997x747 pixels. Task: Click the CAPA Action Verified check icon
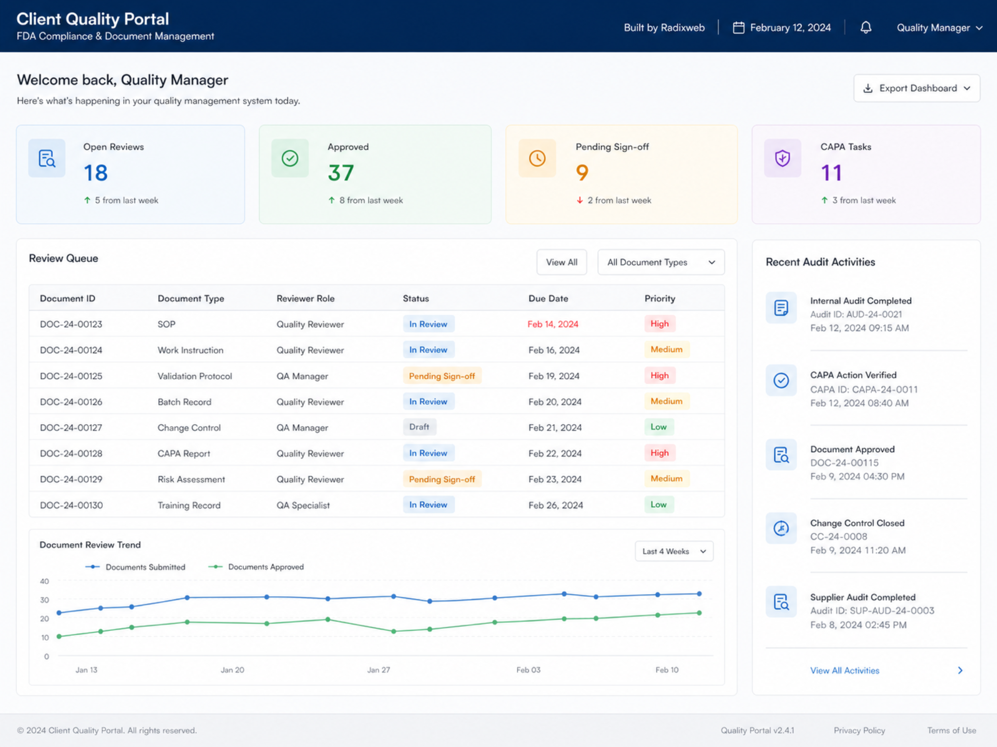(x=781, y=380)
